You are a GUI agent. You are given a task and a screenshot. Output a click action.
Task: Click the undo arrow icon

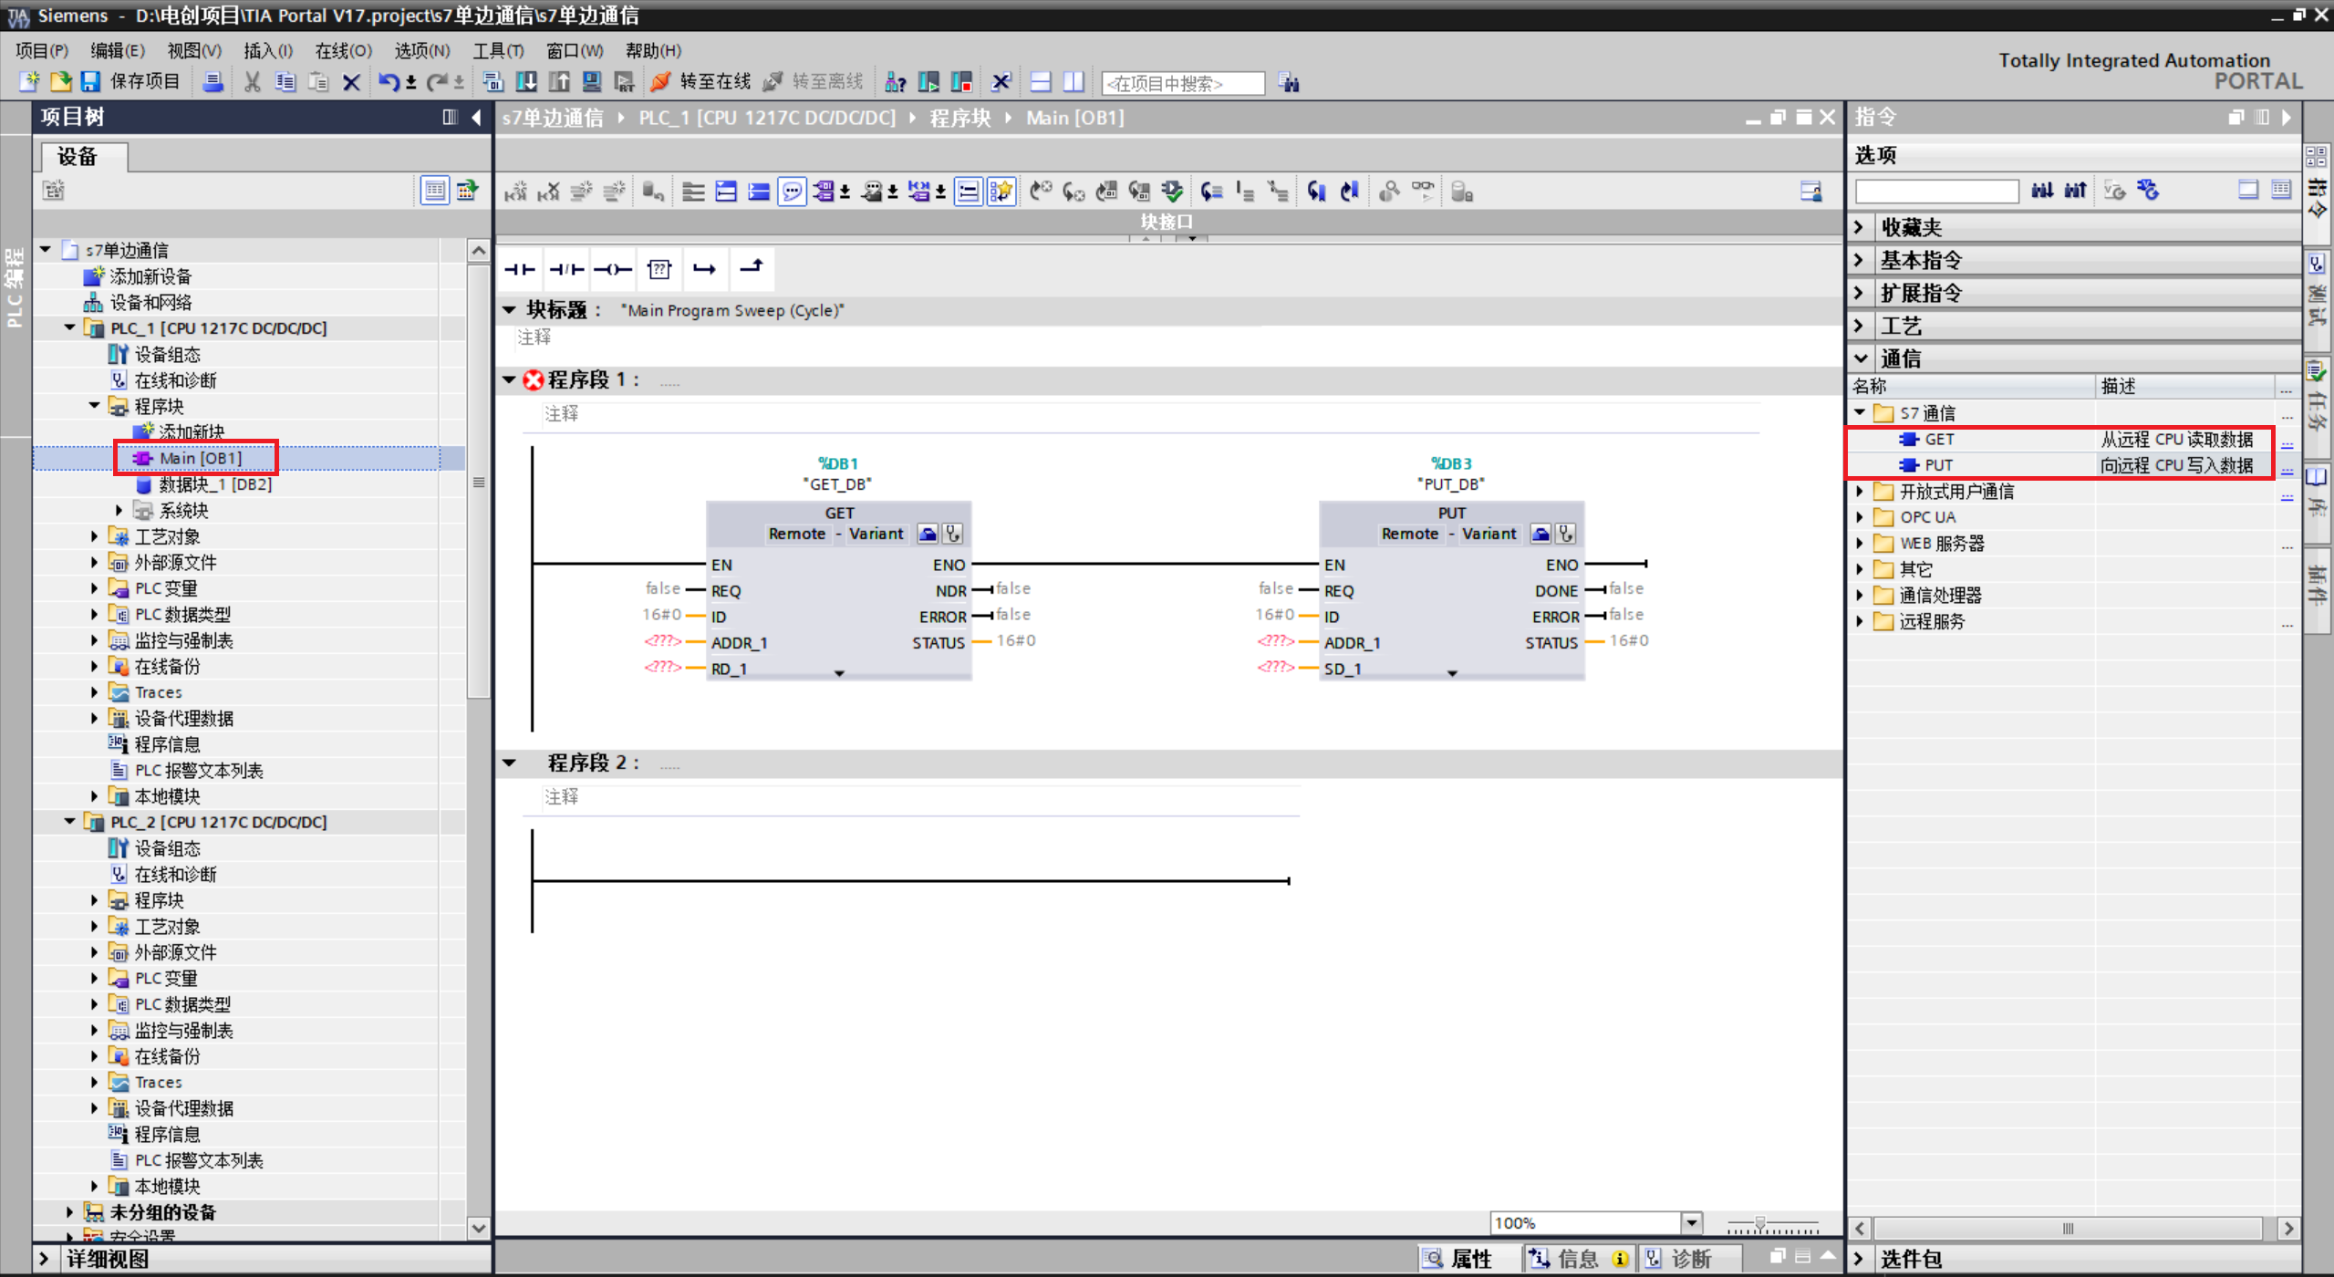tap(389, 82)
